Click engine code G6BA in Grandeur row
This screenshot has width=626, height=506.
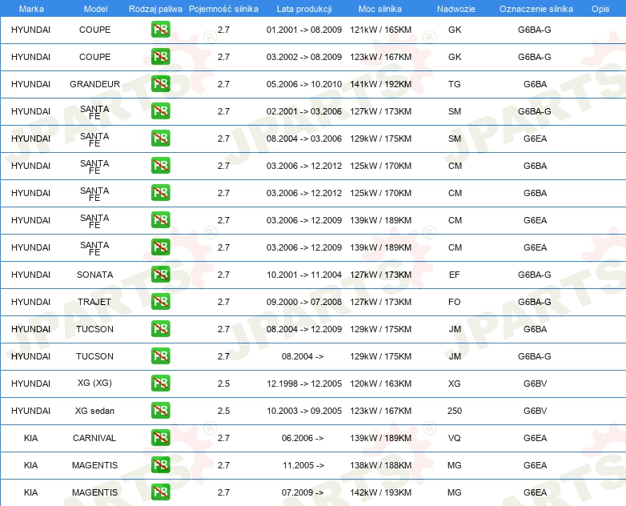[x=535, y=84]
